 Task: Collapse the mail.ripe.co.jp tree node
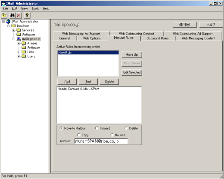point(14,39)
